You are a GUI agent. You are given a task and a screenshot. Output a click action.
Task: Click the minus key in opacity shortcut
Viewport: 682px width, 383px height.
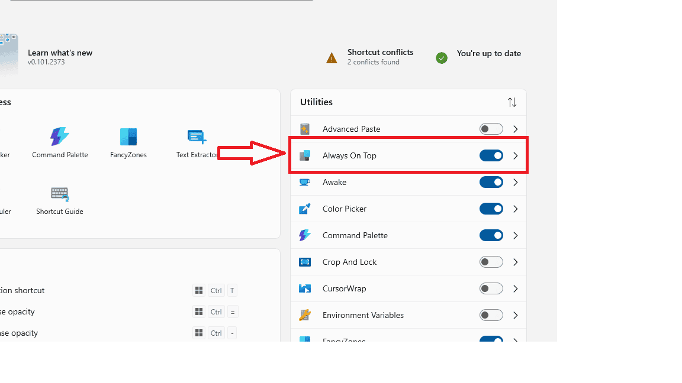click(232, 333)
